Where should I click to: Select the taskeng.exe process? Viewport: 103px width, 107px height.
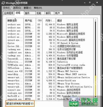pyautogui.click(x=14, y=49)
